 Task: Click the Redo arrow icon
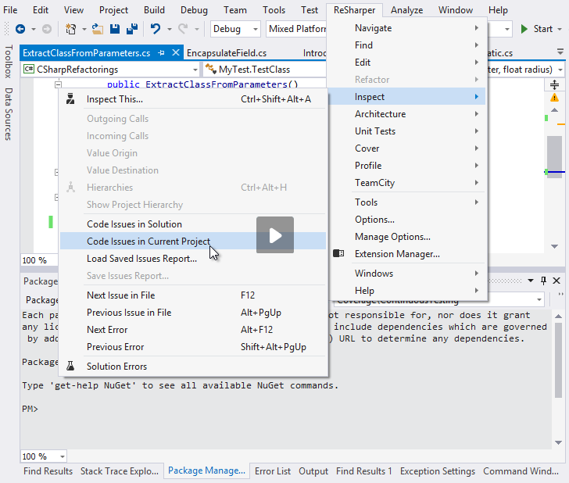click(183, 29)
